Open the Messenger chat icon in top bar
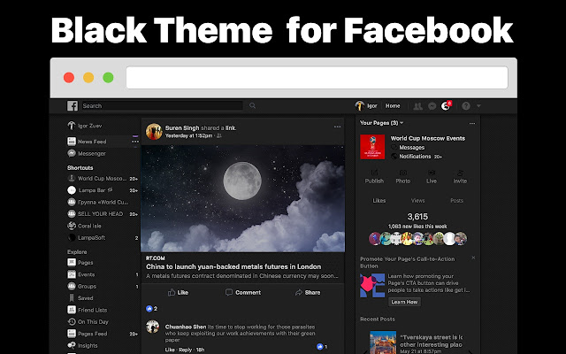The width and height of the screenshot is (566, 354). 432,106
